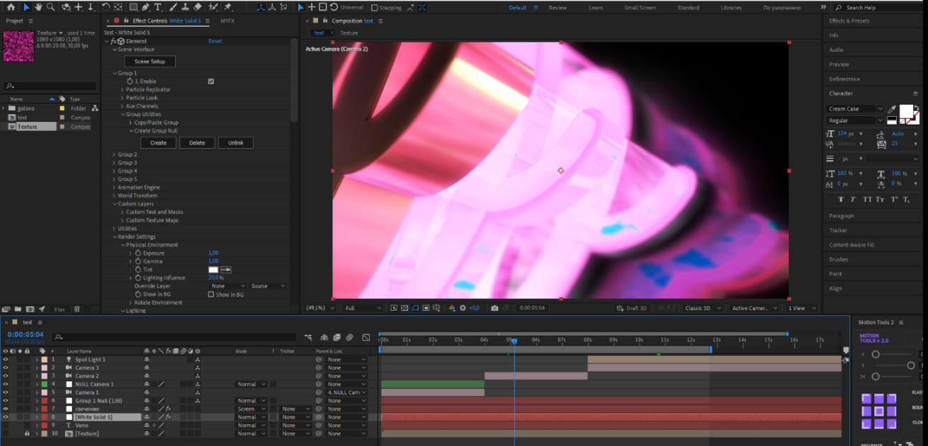Hide the Spot Light 1 layer
The image size is (928, 446).
pos(5,360)
